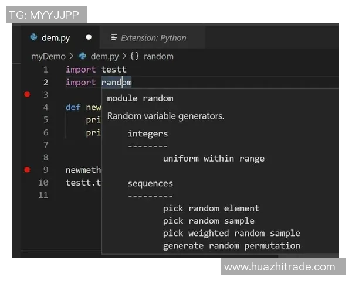The image size is (352, 281).
Task: Open the random symbol breadcrumb
Action: click(x=158, y=56)
